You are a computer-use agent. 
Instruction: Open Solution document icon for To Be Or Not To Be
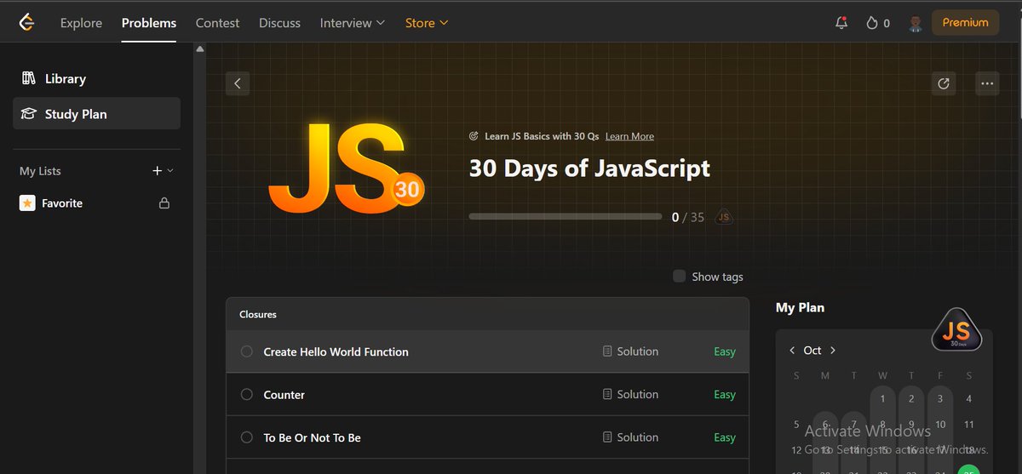coord(607,437)
